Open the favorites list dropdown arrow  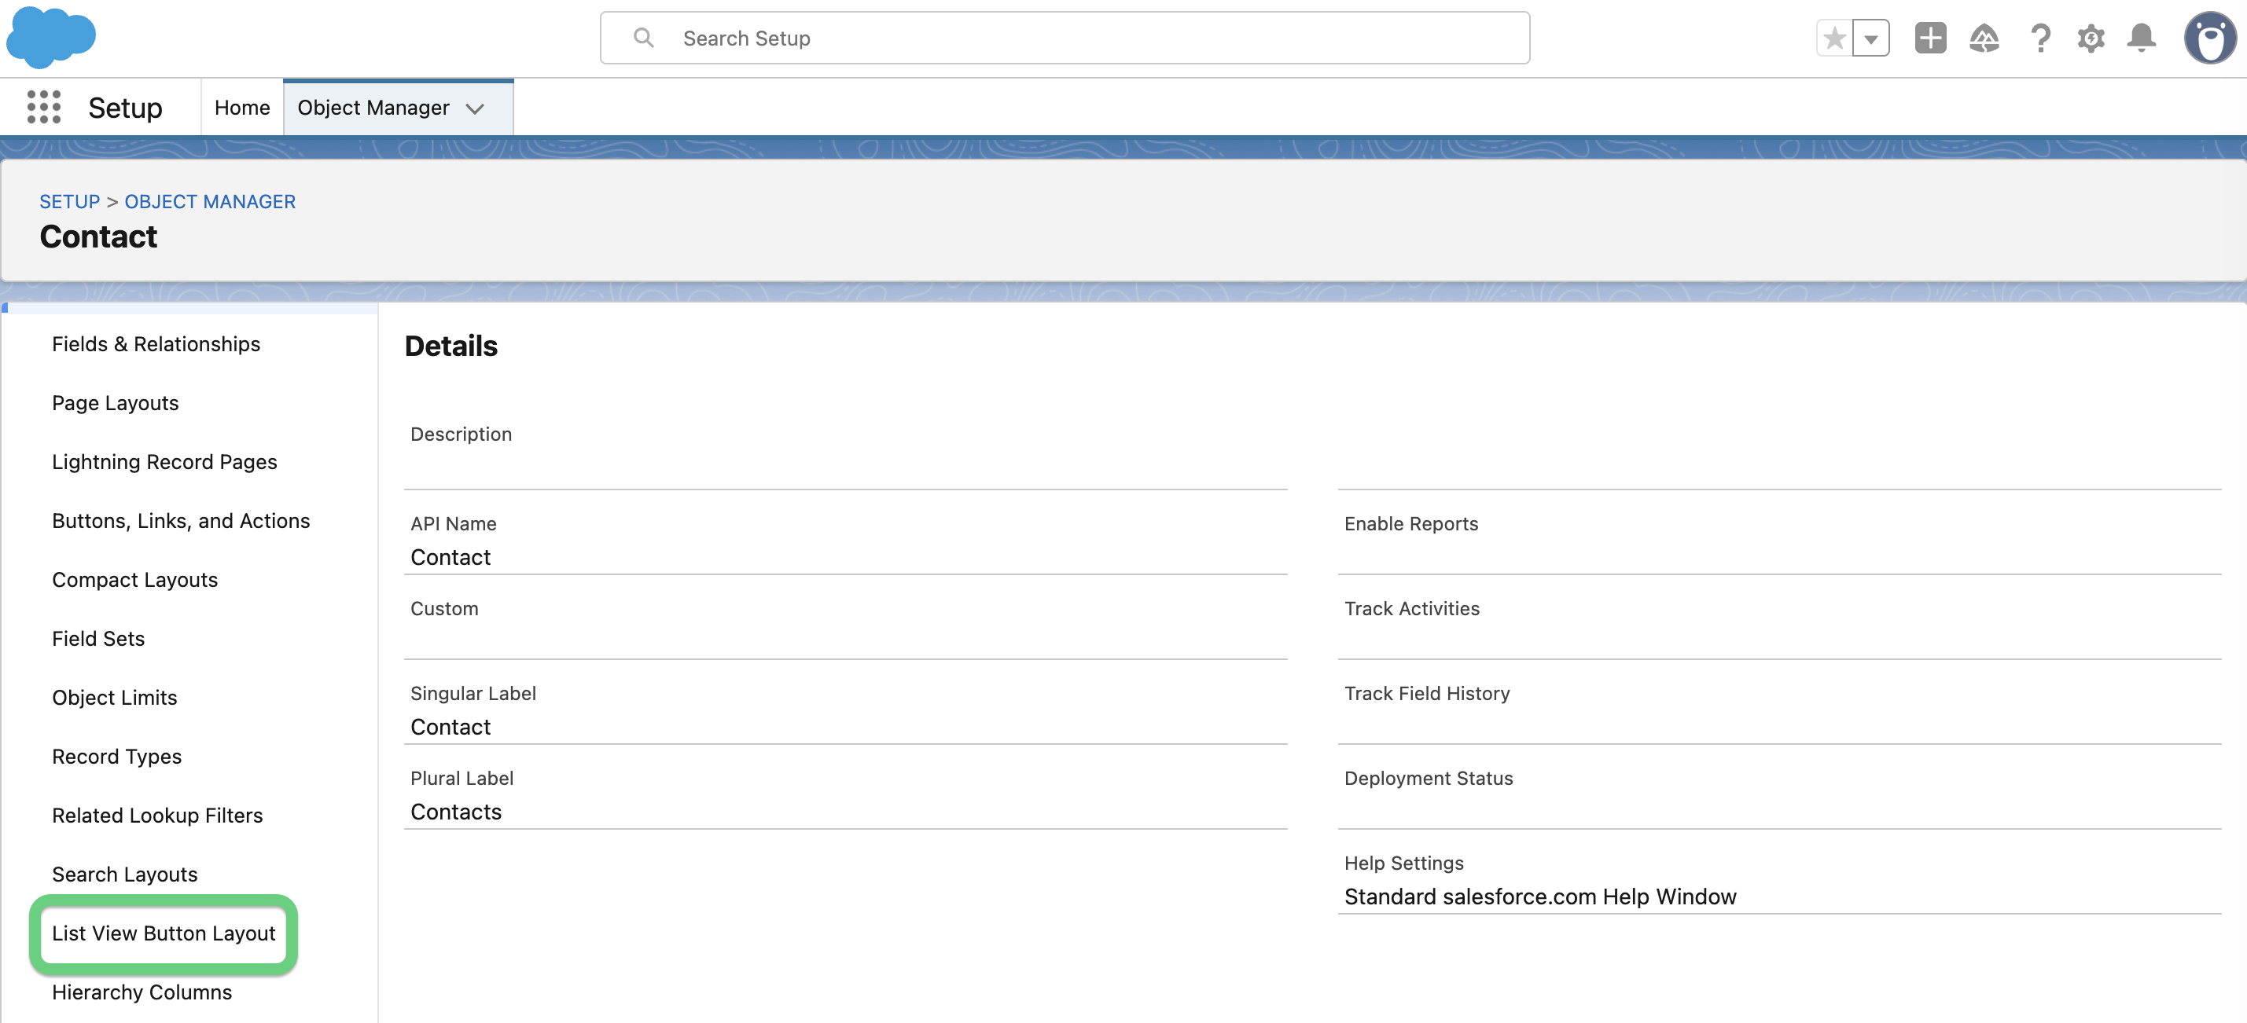[1871, 38]
